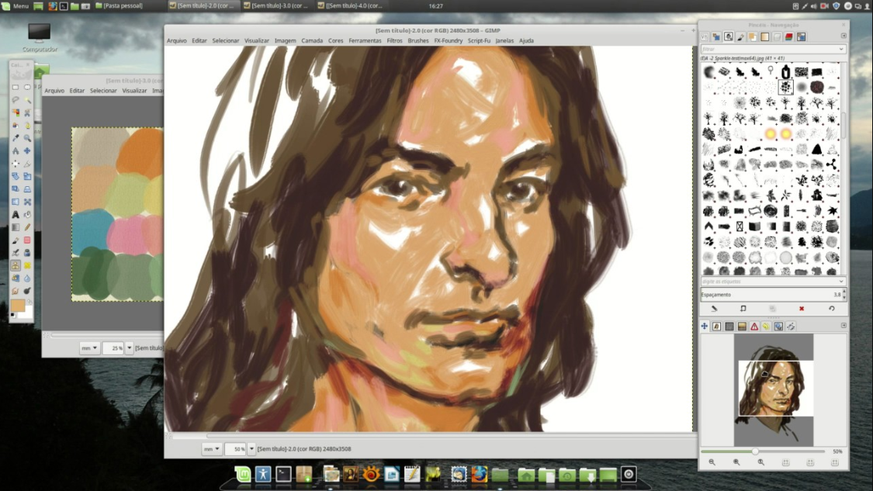This screenshot has width=873, height=491.
Task: Click the foreground color swatch
Action: click(x=17, y=305)
